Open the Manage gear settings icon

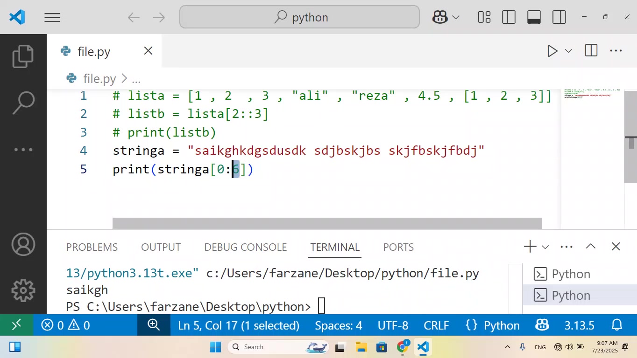(23, 290)
